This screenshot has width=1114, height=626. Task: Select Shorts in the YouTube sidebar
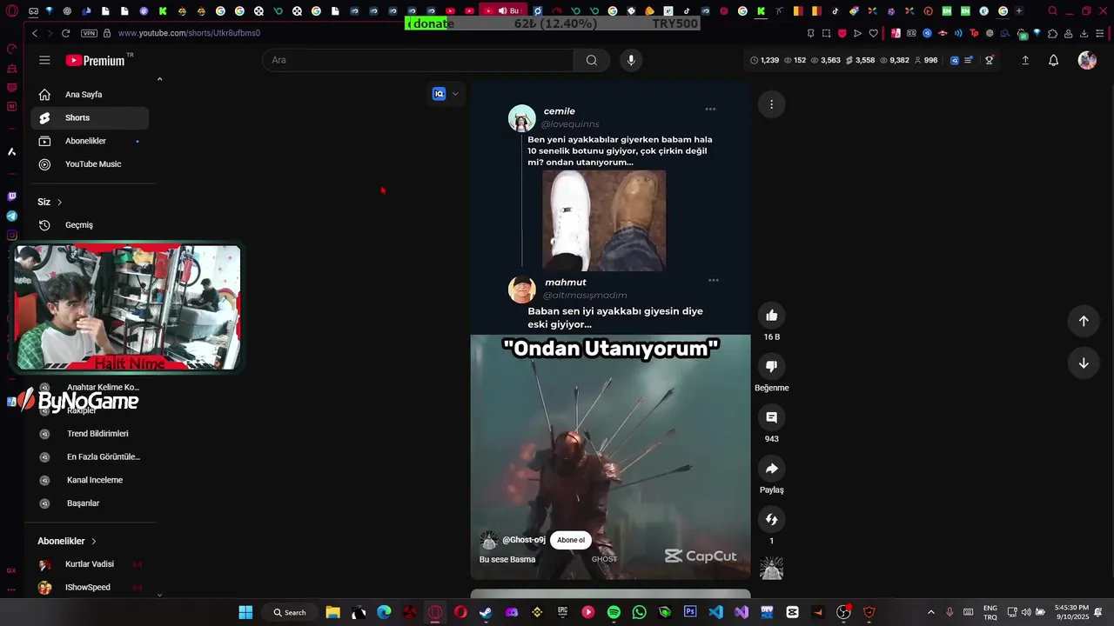pos(90,118)
